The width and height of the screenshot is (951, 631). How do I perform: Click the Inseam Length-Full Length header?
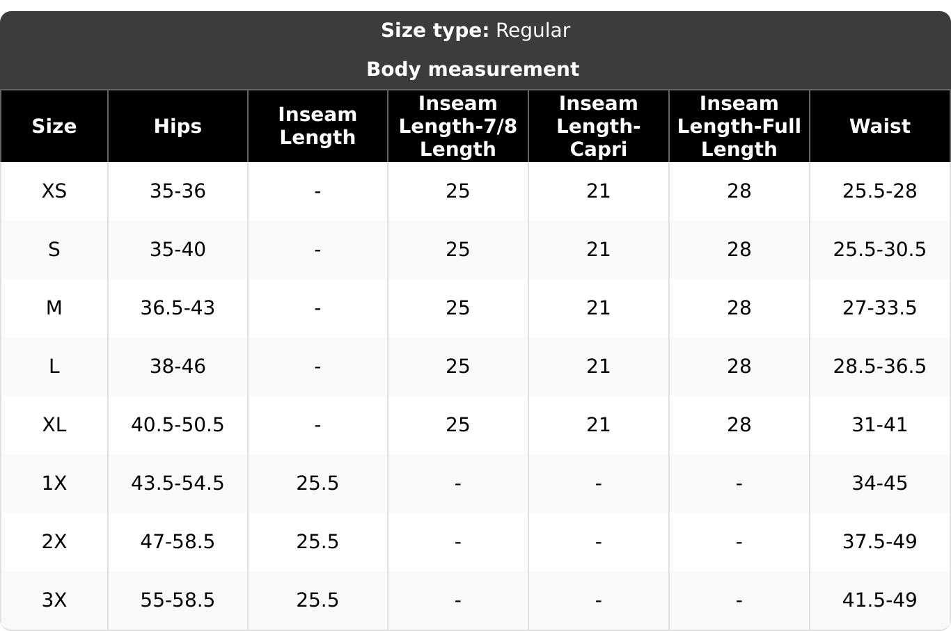tap(739, 126)
